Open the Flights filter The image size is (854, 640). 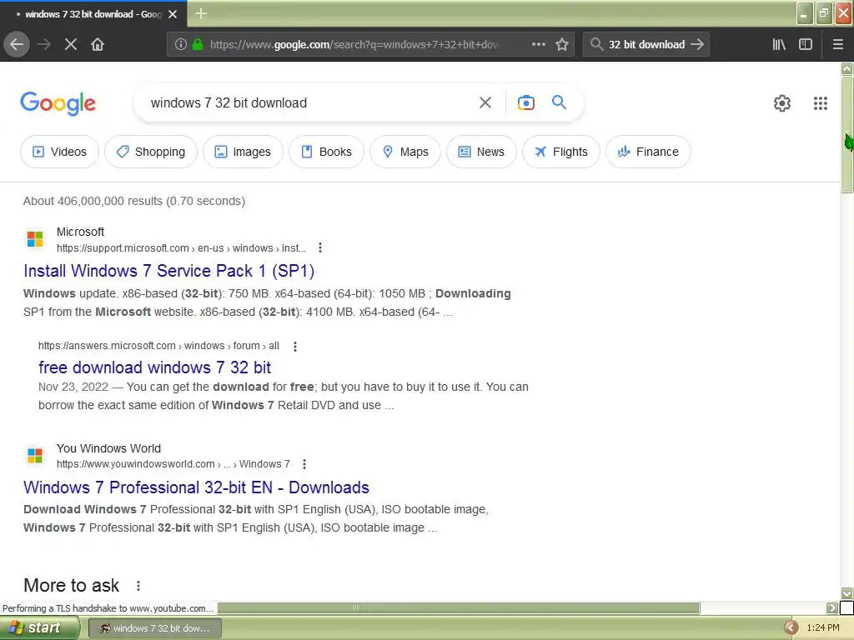[x=561, y=152]
